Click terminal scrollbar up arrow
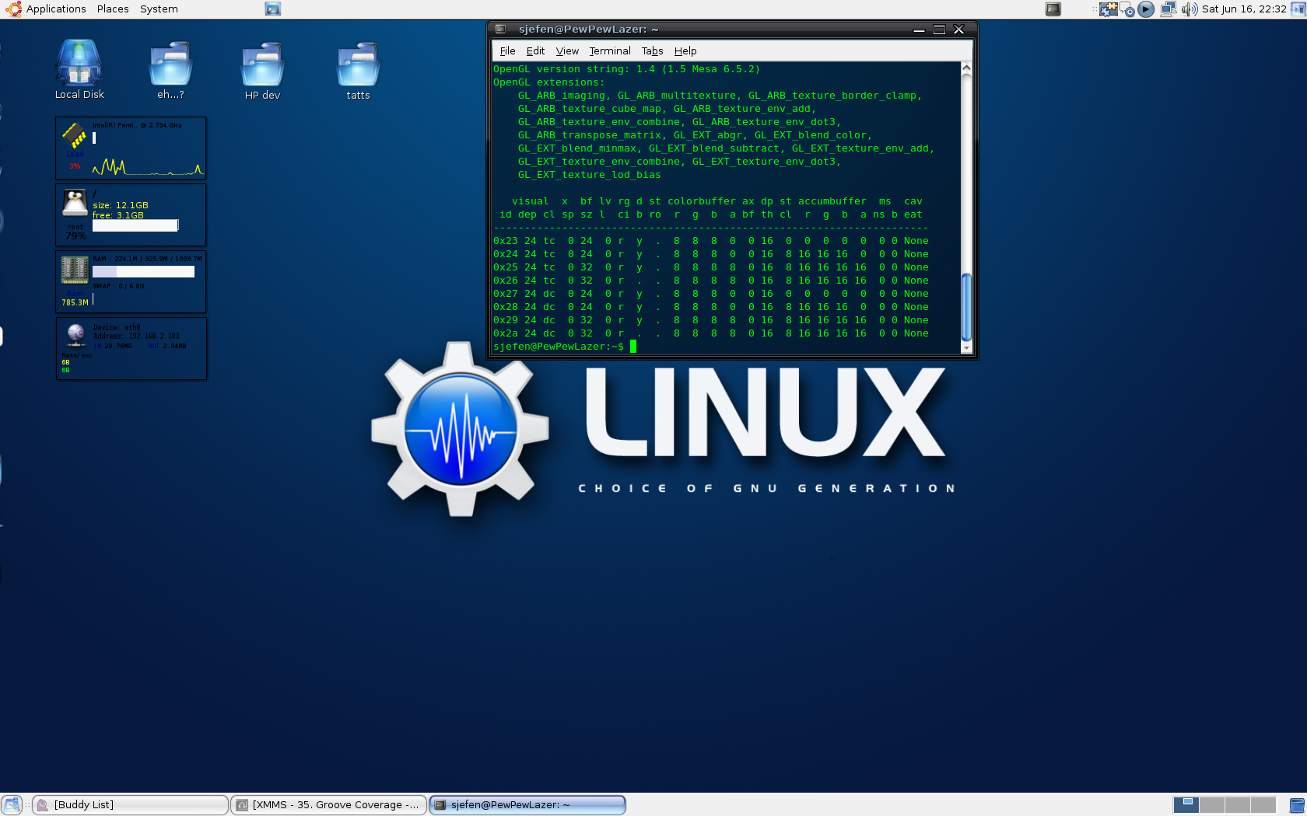The image size is (1307, 816). [x=966, y=68]
